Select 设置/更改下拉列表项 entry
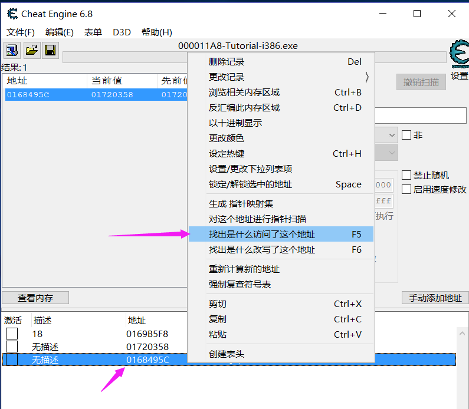469x409 pixels. click(281, 169)
